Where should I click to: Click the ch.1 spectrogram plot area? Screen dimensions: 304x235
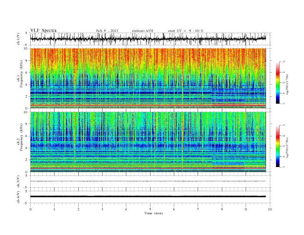click(x=148, y=78)
